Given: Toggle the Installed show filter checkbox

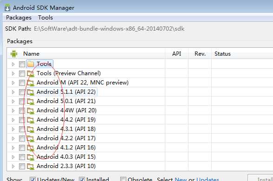Looking at the screenshot, I should tap(82, 179).
